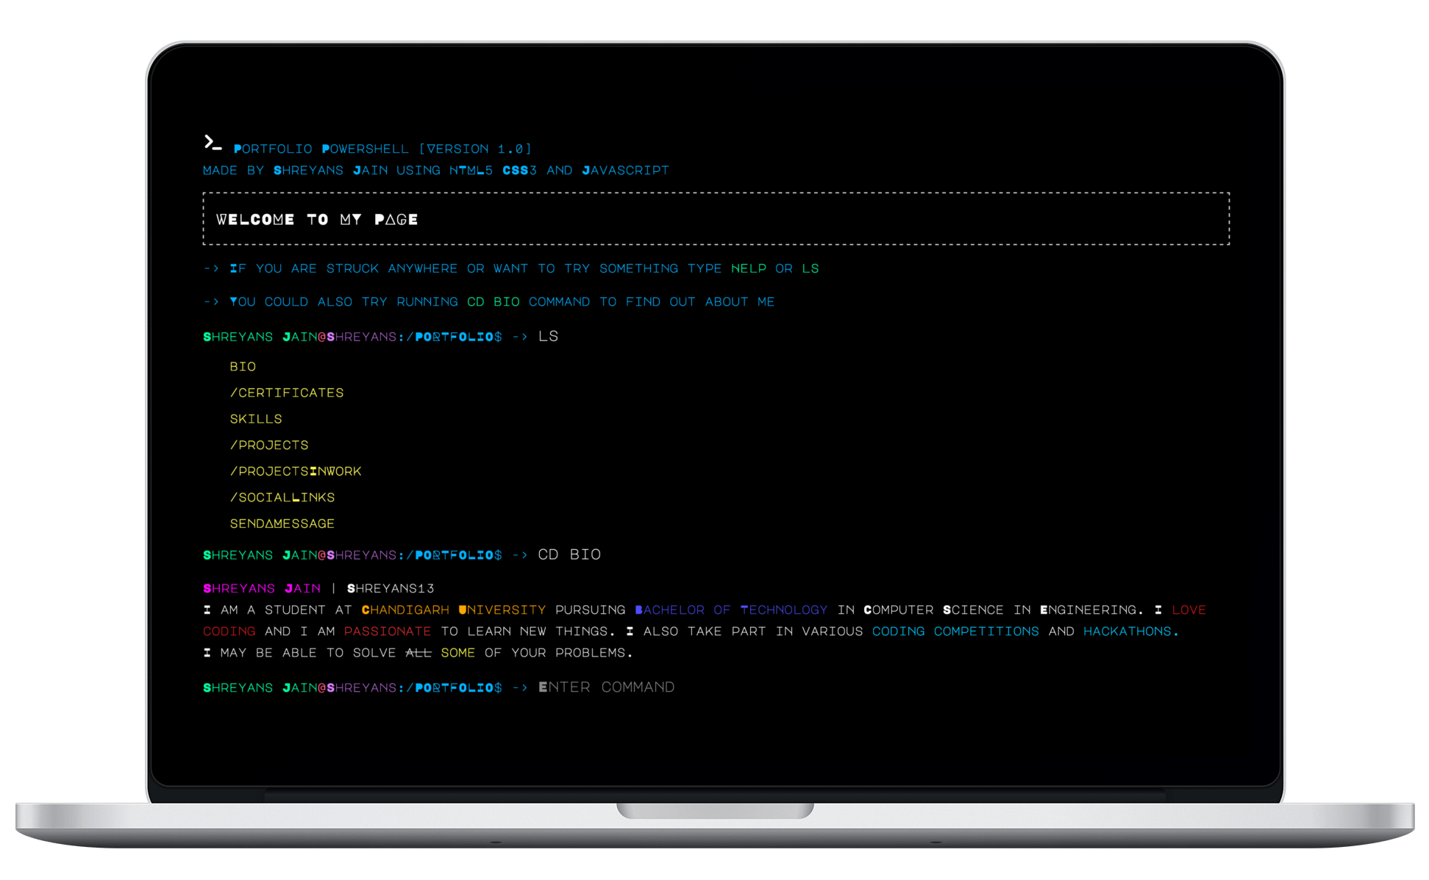1429x880 pixels.
Task: Click the Bachelor of Technology text
Action: [731, 610]
